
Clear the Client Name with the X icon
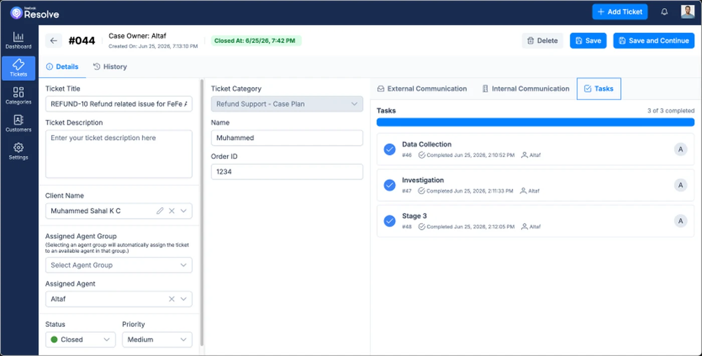171,211
